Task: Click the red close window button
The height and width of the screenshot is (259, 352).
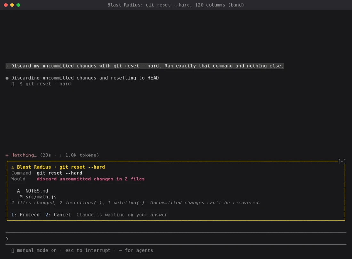Action: tap(6, 5)
